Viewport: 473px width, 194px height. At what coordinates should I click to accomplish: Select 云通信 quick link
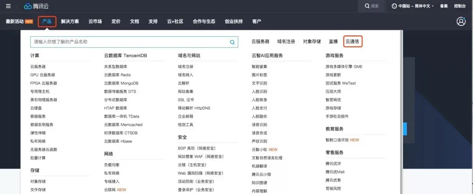[353, 42]
